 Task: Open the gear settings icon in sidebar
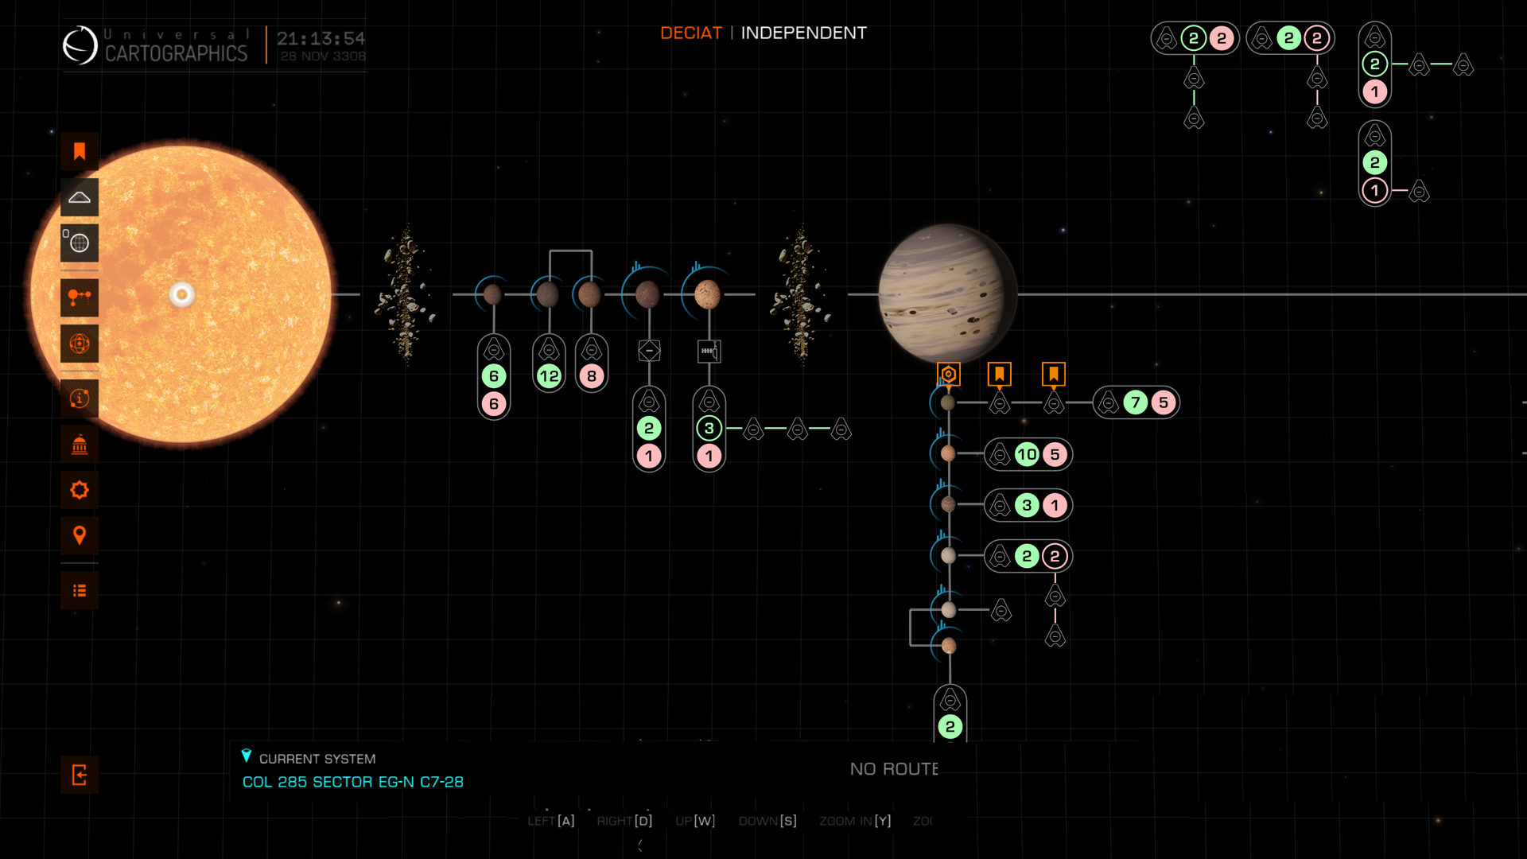(80, 490)
